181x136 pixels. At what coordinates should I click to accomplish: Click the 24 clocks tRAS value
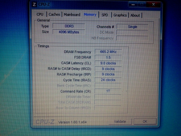point(108,80)
